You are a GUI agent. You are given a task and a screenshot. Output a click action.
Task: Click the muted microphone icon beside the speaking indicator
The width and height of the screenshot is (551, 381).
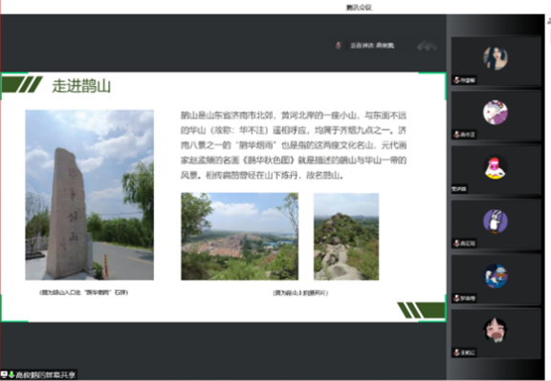click(x=338, y=46)
